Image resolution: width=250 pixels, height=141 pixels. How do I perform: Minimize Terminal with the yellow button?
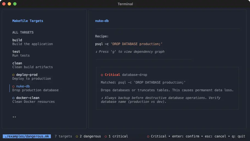(9, 4)
